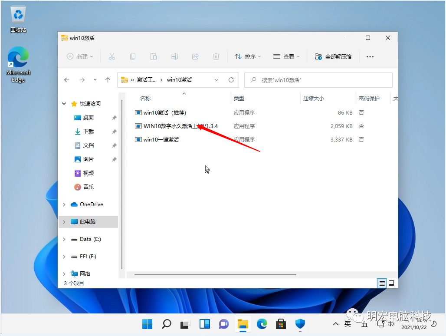
Task: Open Chat icon on the taskbar
Action: coord(223,324)
